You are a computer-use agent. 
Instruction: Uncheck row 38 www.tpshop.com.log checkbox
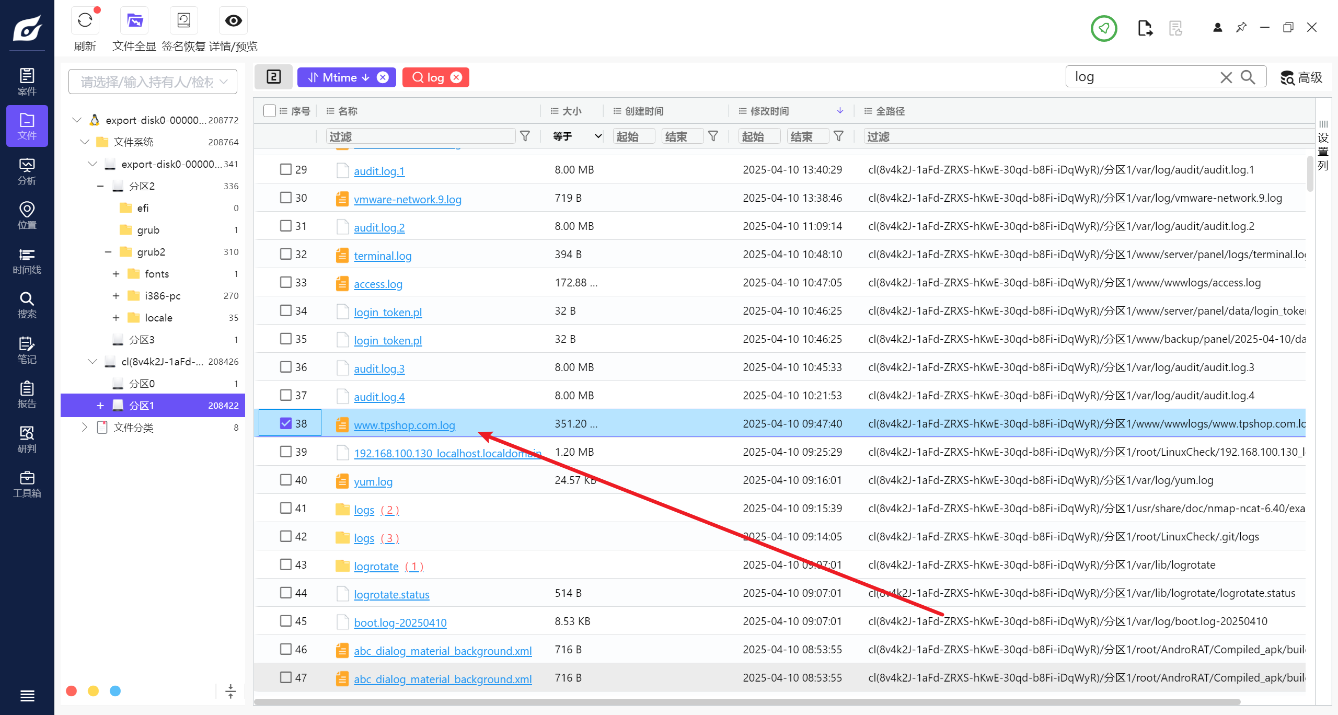tap(285, 423)
